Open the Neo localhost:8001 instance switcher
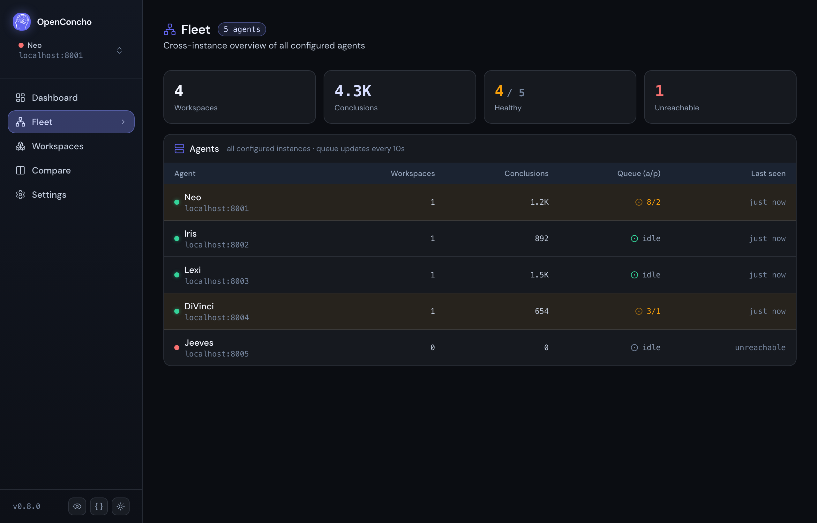Image resolution: width=817 pixels, height=523 pixels. coord(71,50)
